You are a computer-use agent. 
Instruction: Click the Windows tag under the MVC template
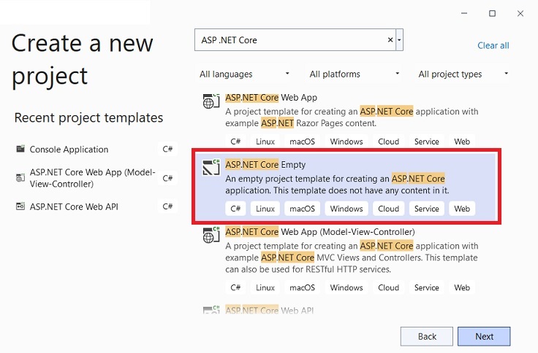[346, 287]
